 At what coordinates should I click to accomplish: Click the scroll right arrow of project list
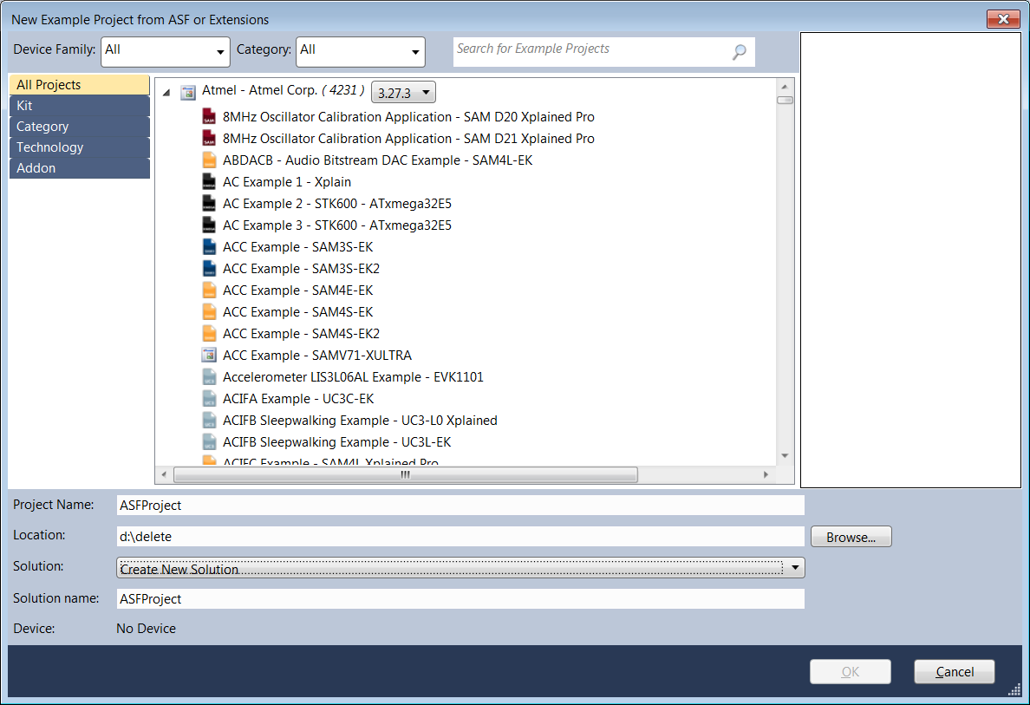766,474
